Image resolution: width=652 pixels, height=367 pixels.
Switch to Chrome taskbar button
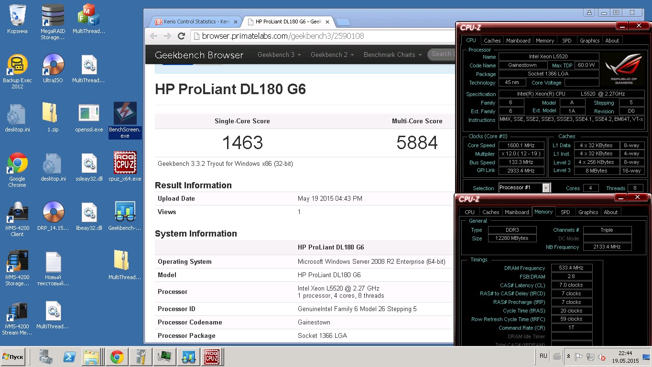coord(117,357)
